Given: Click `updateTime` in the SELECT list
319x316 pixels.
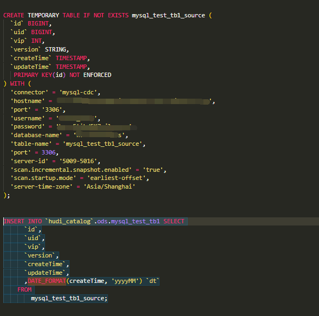Looking at the screenshot, I should pyautogui.click(x=44, y=273).
